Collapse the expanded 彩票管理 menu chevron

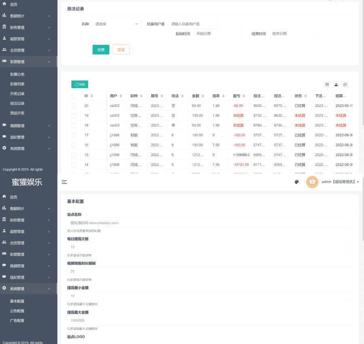49,62
